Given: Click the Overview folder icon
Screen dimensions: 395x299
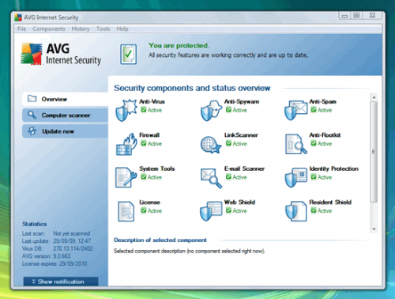Looking at the screenshot, I should (32, 98).
